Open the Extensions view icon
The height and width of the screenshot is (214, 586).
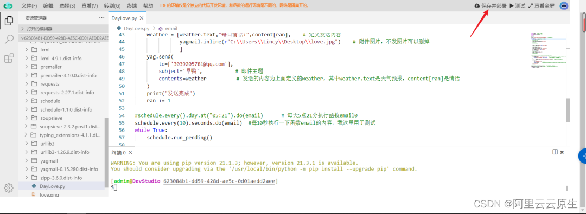coord(9,59)
